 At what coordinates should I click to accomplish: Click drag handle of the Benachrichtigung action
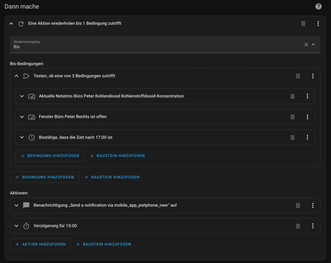coord(298,205)
